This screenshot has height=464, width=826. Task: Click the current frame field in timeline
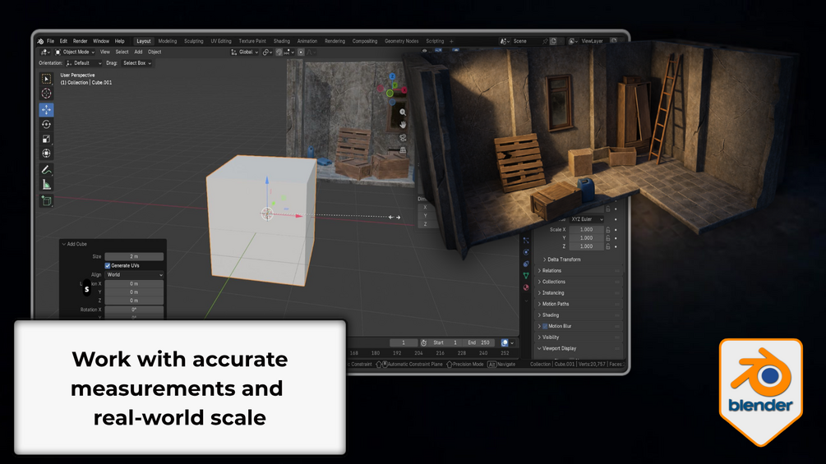404,343
